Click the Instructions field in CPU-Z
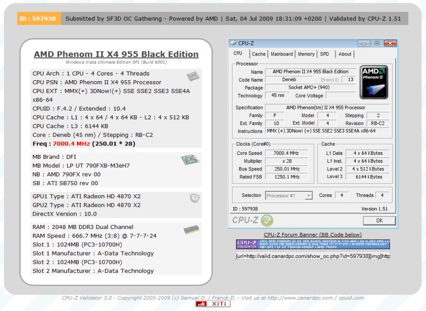426x311 pixels. 327,131
